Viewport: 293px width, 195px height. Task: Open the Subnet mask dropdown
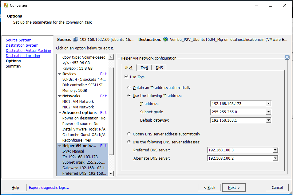(268, 112)
